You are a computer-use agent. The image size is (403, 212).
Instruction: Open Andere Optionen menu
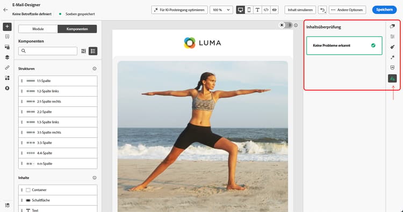[347, 10]
